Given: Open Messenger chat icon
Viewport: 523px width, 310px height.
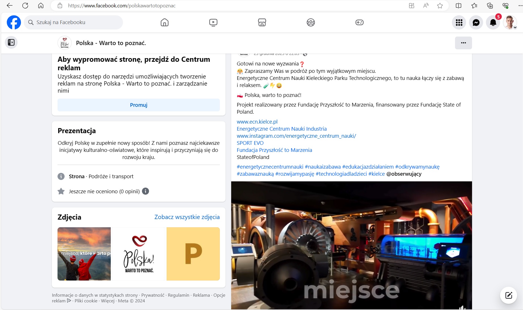Looking at the screenshot, I should click(476, 22).
